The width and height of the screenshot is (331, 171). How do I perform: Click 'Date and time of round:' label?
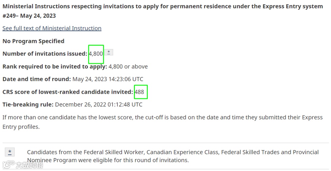click(x=37, y=79)
